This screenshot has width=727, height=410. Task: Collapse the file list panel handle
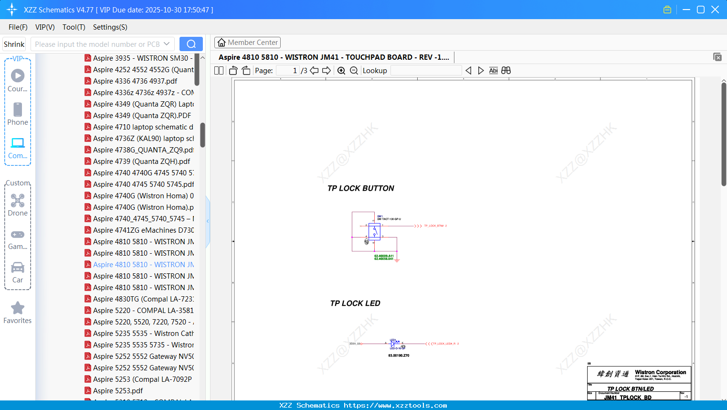coord(208,221)
